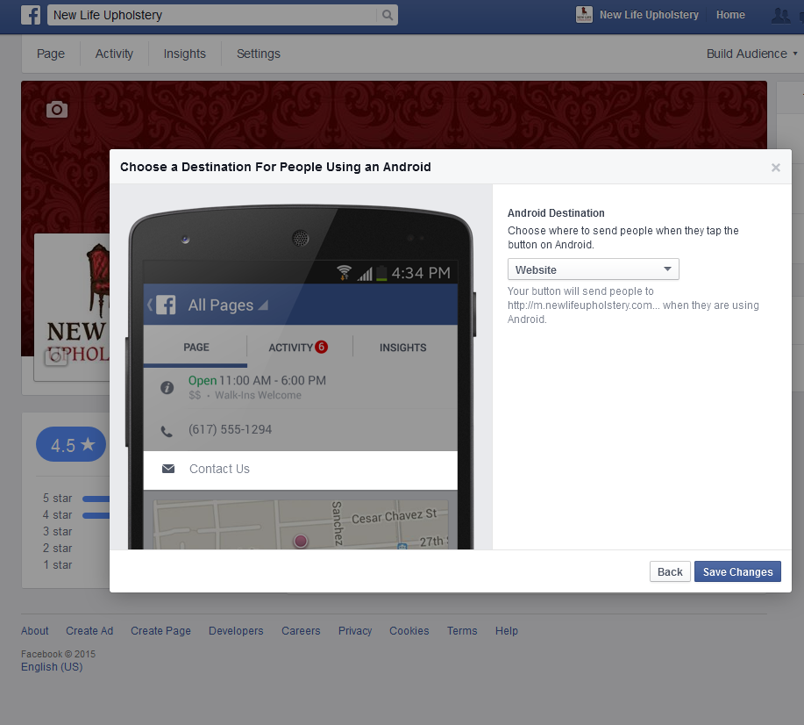The image size is (804, 725).
Task: Click the Contact Us row
Action: click(x=301, y=470)
